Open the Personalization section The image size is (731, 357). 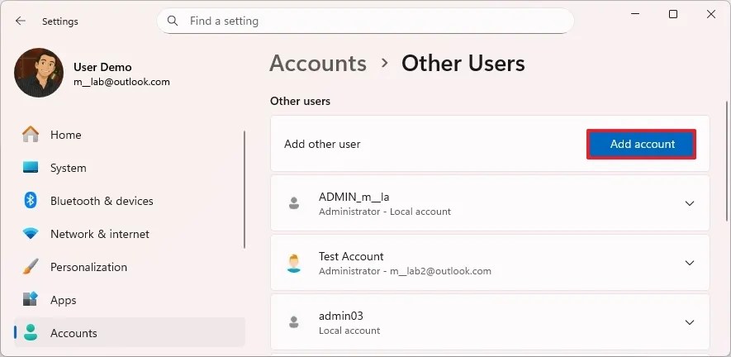[130, 267]
